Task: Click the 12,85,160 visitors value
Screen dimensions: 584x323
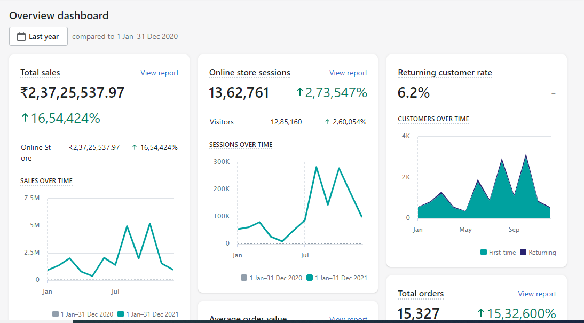Action: click(286, 122)
